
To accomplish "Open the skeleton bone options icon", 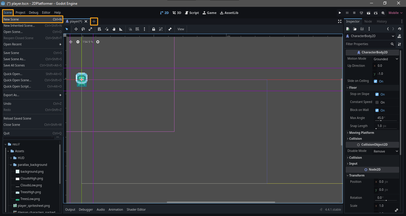I will click(170, 29).
